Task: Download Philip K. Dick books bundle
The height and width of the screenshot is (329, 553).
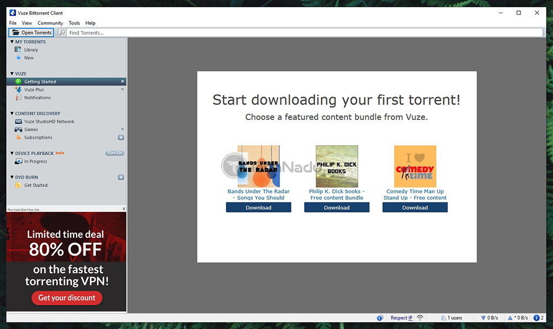Action: (x=337, y=207)
